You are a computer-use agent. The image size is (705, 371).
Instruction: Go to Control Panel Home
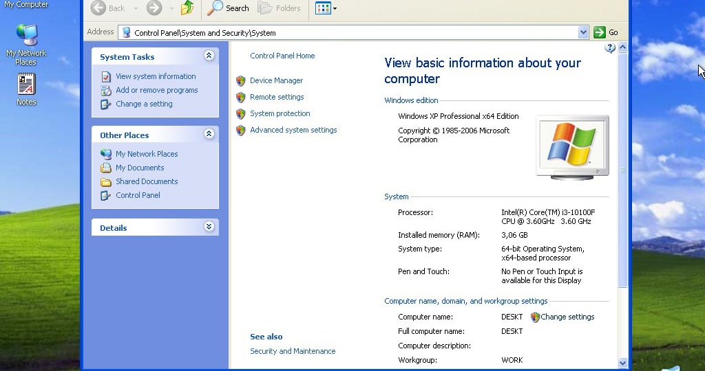(282, 56)
